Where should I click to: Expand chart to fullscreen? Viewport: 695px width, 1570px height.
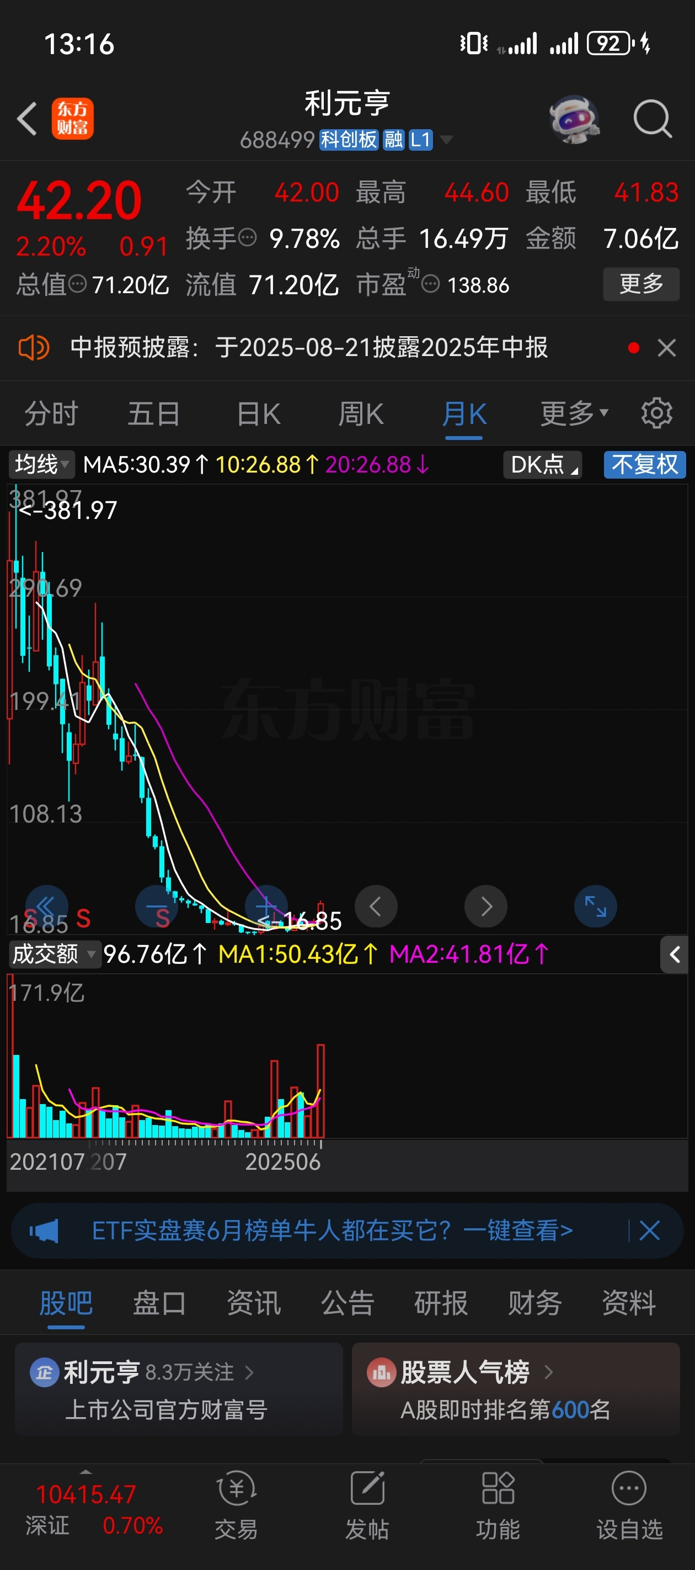595,906
